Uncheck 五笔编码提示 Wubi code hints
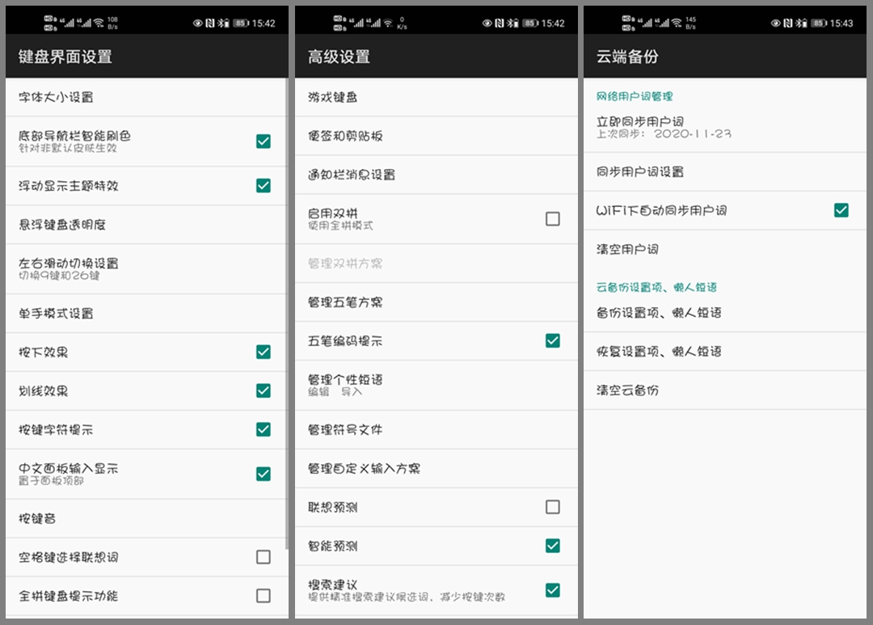The height and width of the screenshot is (625, 873). coord(553,340)
